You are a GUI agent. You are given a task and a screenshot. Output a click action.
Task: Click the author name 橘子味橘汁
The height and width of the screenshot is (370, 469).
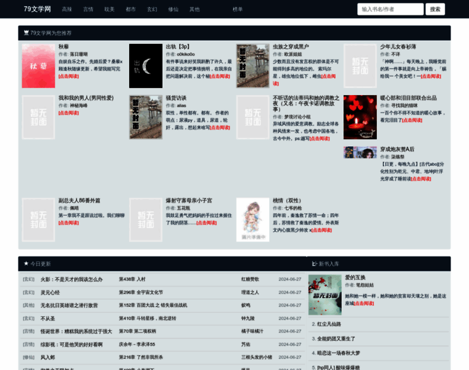pos(252,331)
